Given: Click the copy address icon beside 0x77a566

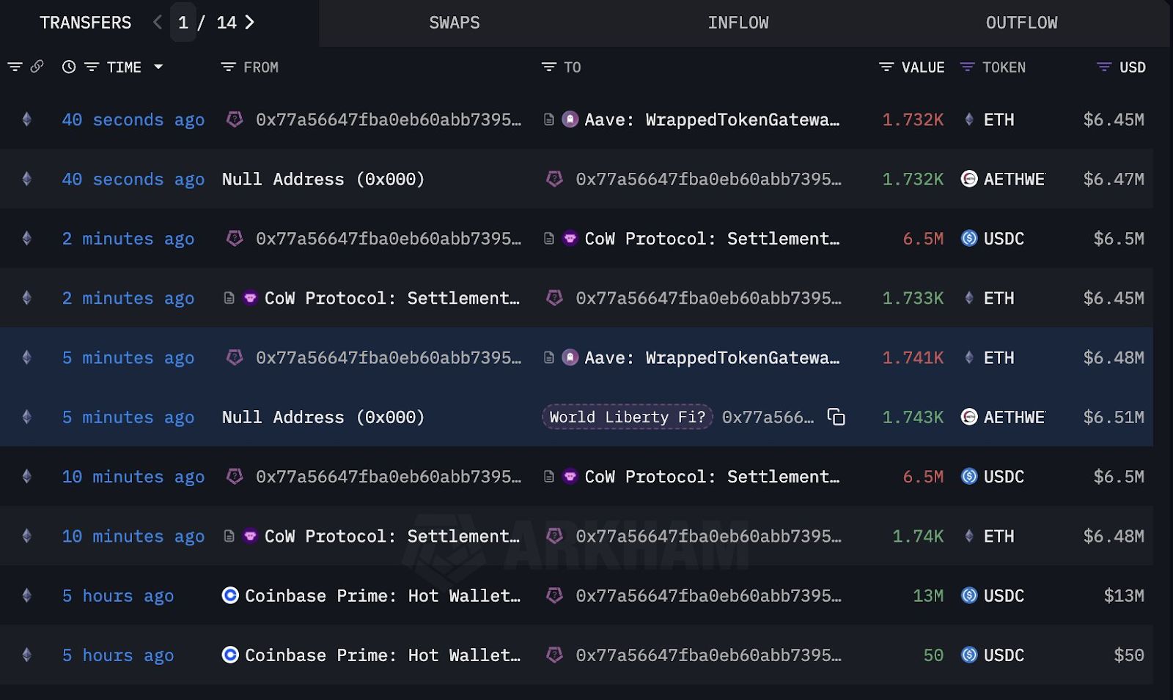Looking at the screenshot, I should point(836,417).
